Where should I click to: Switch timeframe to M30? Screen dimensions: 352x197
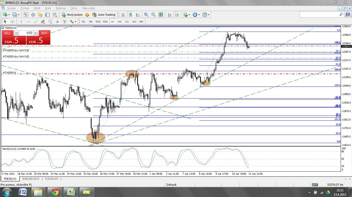click(x=105, y=22)
